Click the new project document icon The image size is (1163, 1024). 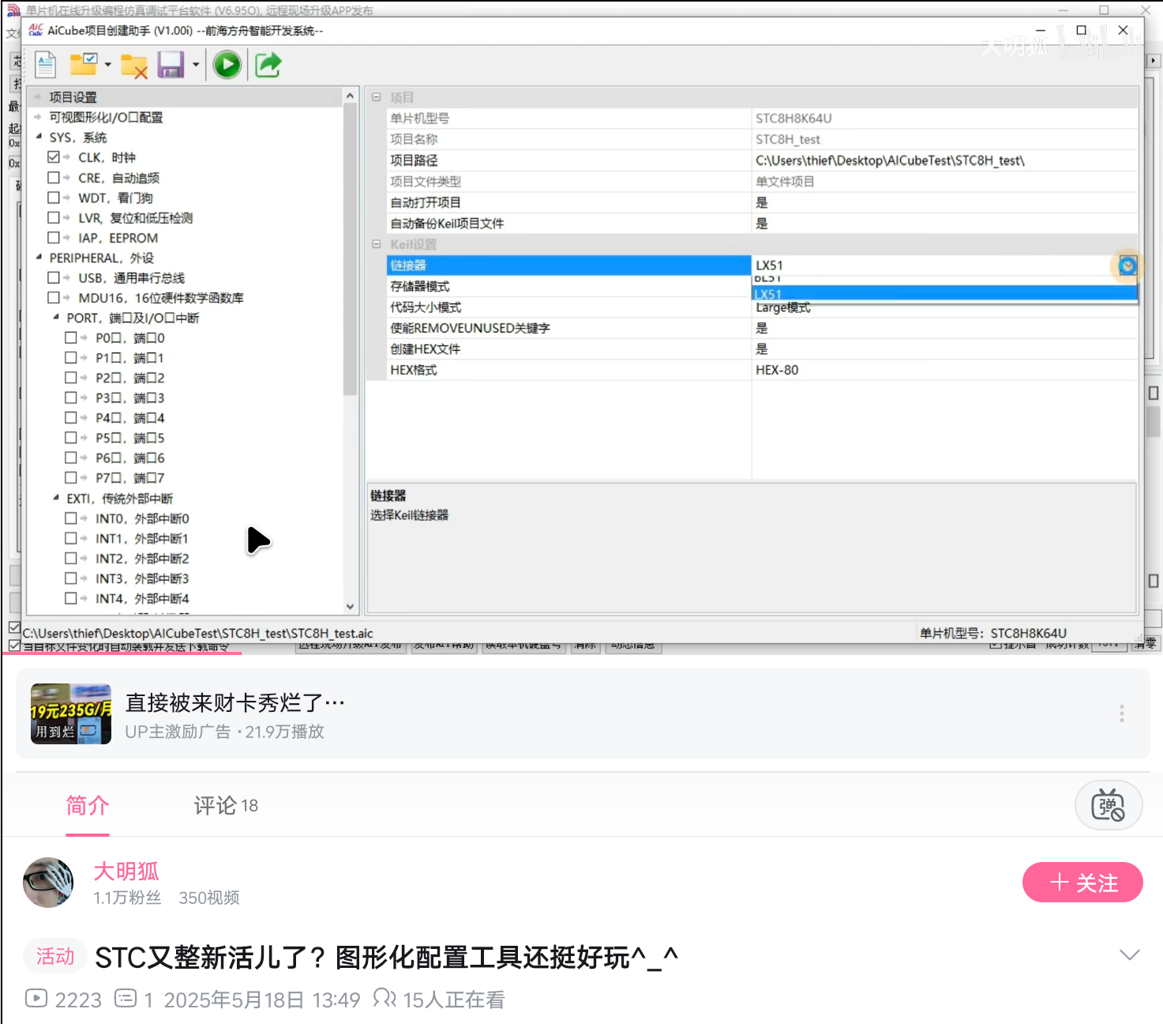click(x=46, y=65)
